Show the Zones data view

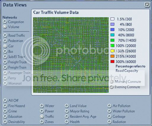tap(42, 122)
